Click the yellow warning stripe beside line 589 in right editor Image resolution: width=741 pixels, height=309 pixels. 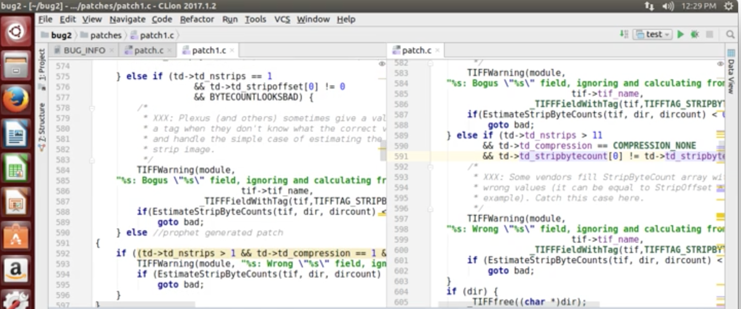720,135
